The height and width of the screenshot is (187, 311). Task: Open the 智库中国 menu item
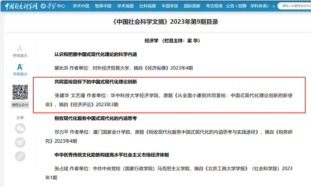pyautogui.click(x=103, y=6)
